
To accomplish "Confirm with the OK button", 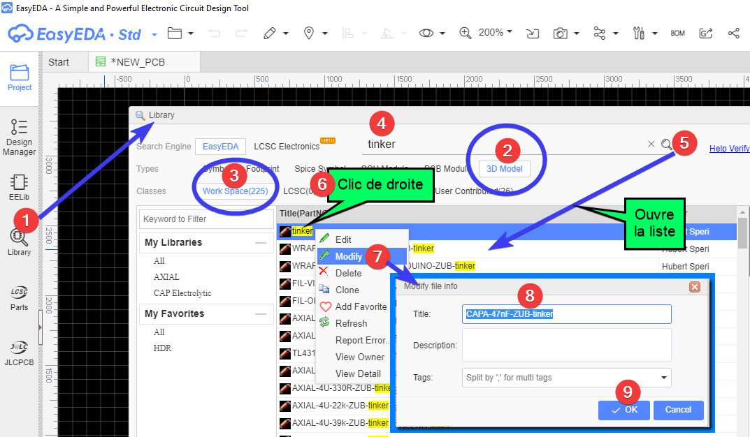I will pyautogui.click(x=624, y=410).
